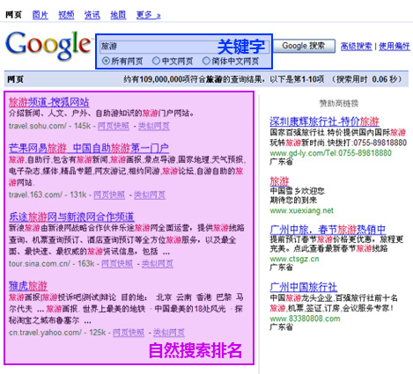Switch to the 地图 tab
413x374 pixels.
118,15
